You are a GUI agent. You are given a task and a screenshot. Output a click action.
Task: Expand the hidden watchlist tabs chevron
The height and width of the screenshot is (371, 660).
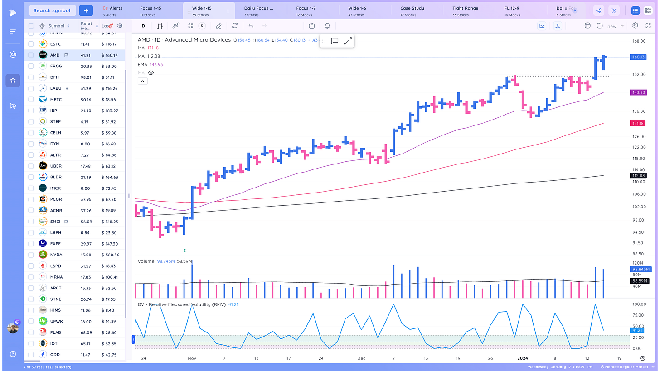click(x=575, y=10)
